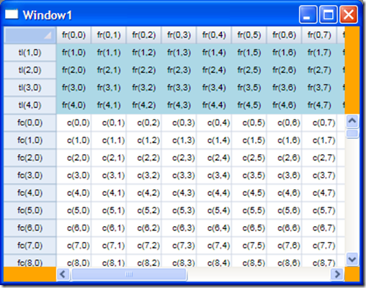This screenshot has width=366, height=288.
Task: Maximize Window1
Action: [x=328, y=14]
